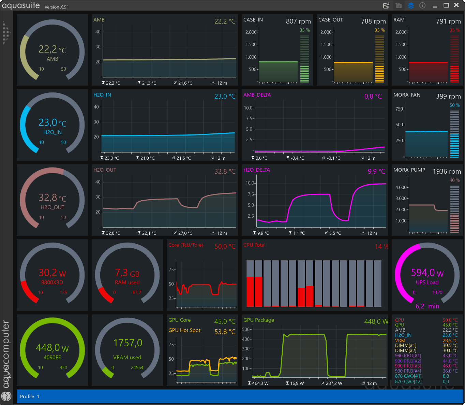Click the CPU Total 14 % value
The height and width of the screenshot is (405, 465).
tap(381, 246)
